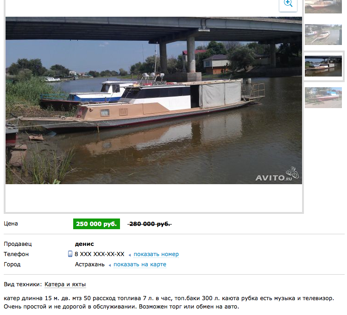
Task: Open the first partially visible thumbnail at top
Action: pyautogui.click(x=323, y=6)
